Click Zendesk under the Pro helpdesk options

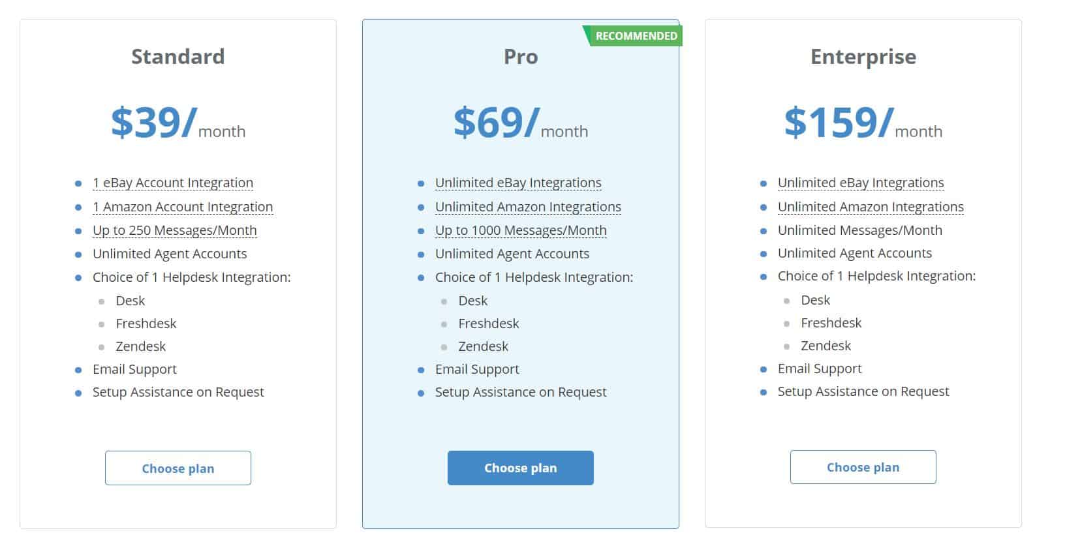(x=482, y=346)
